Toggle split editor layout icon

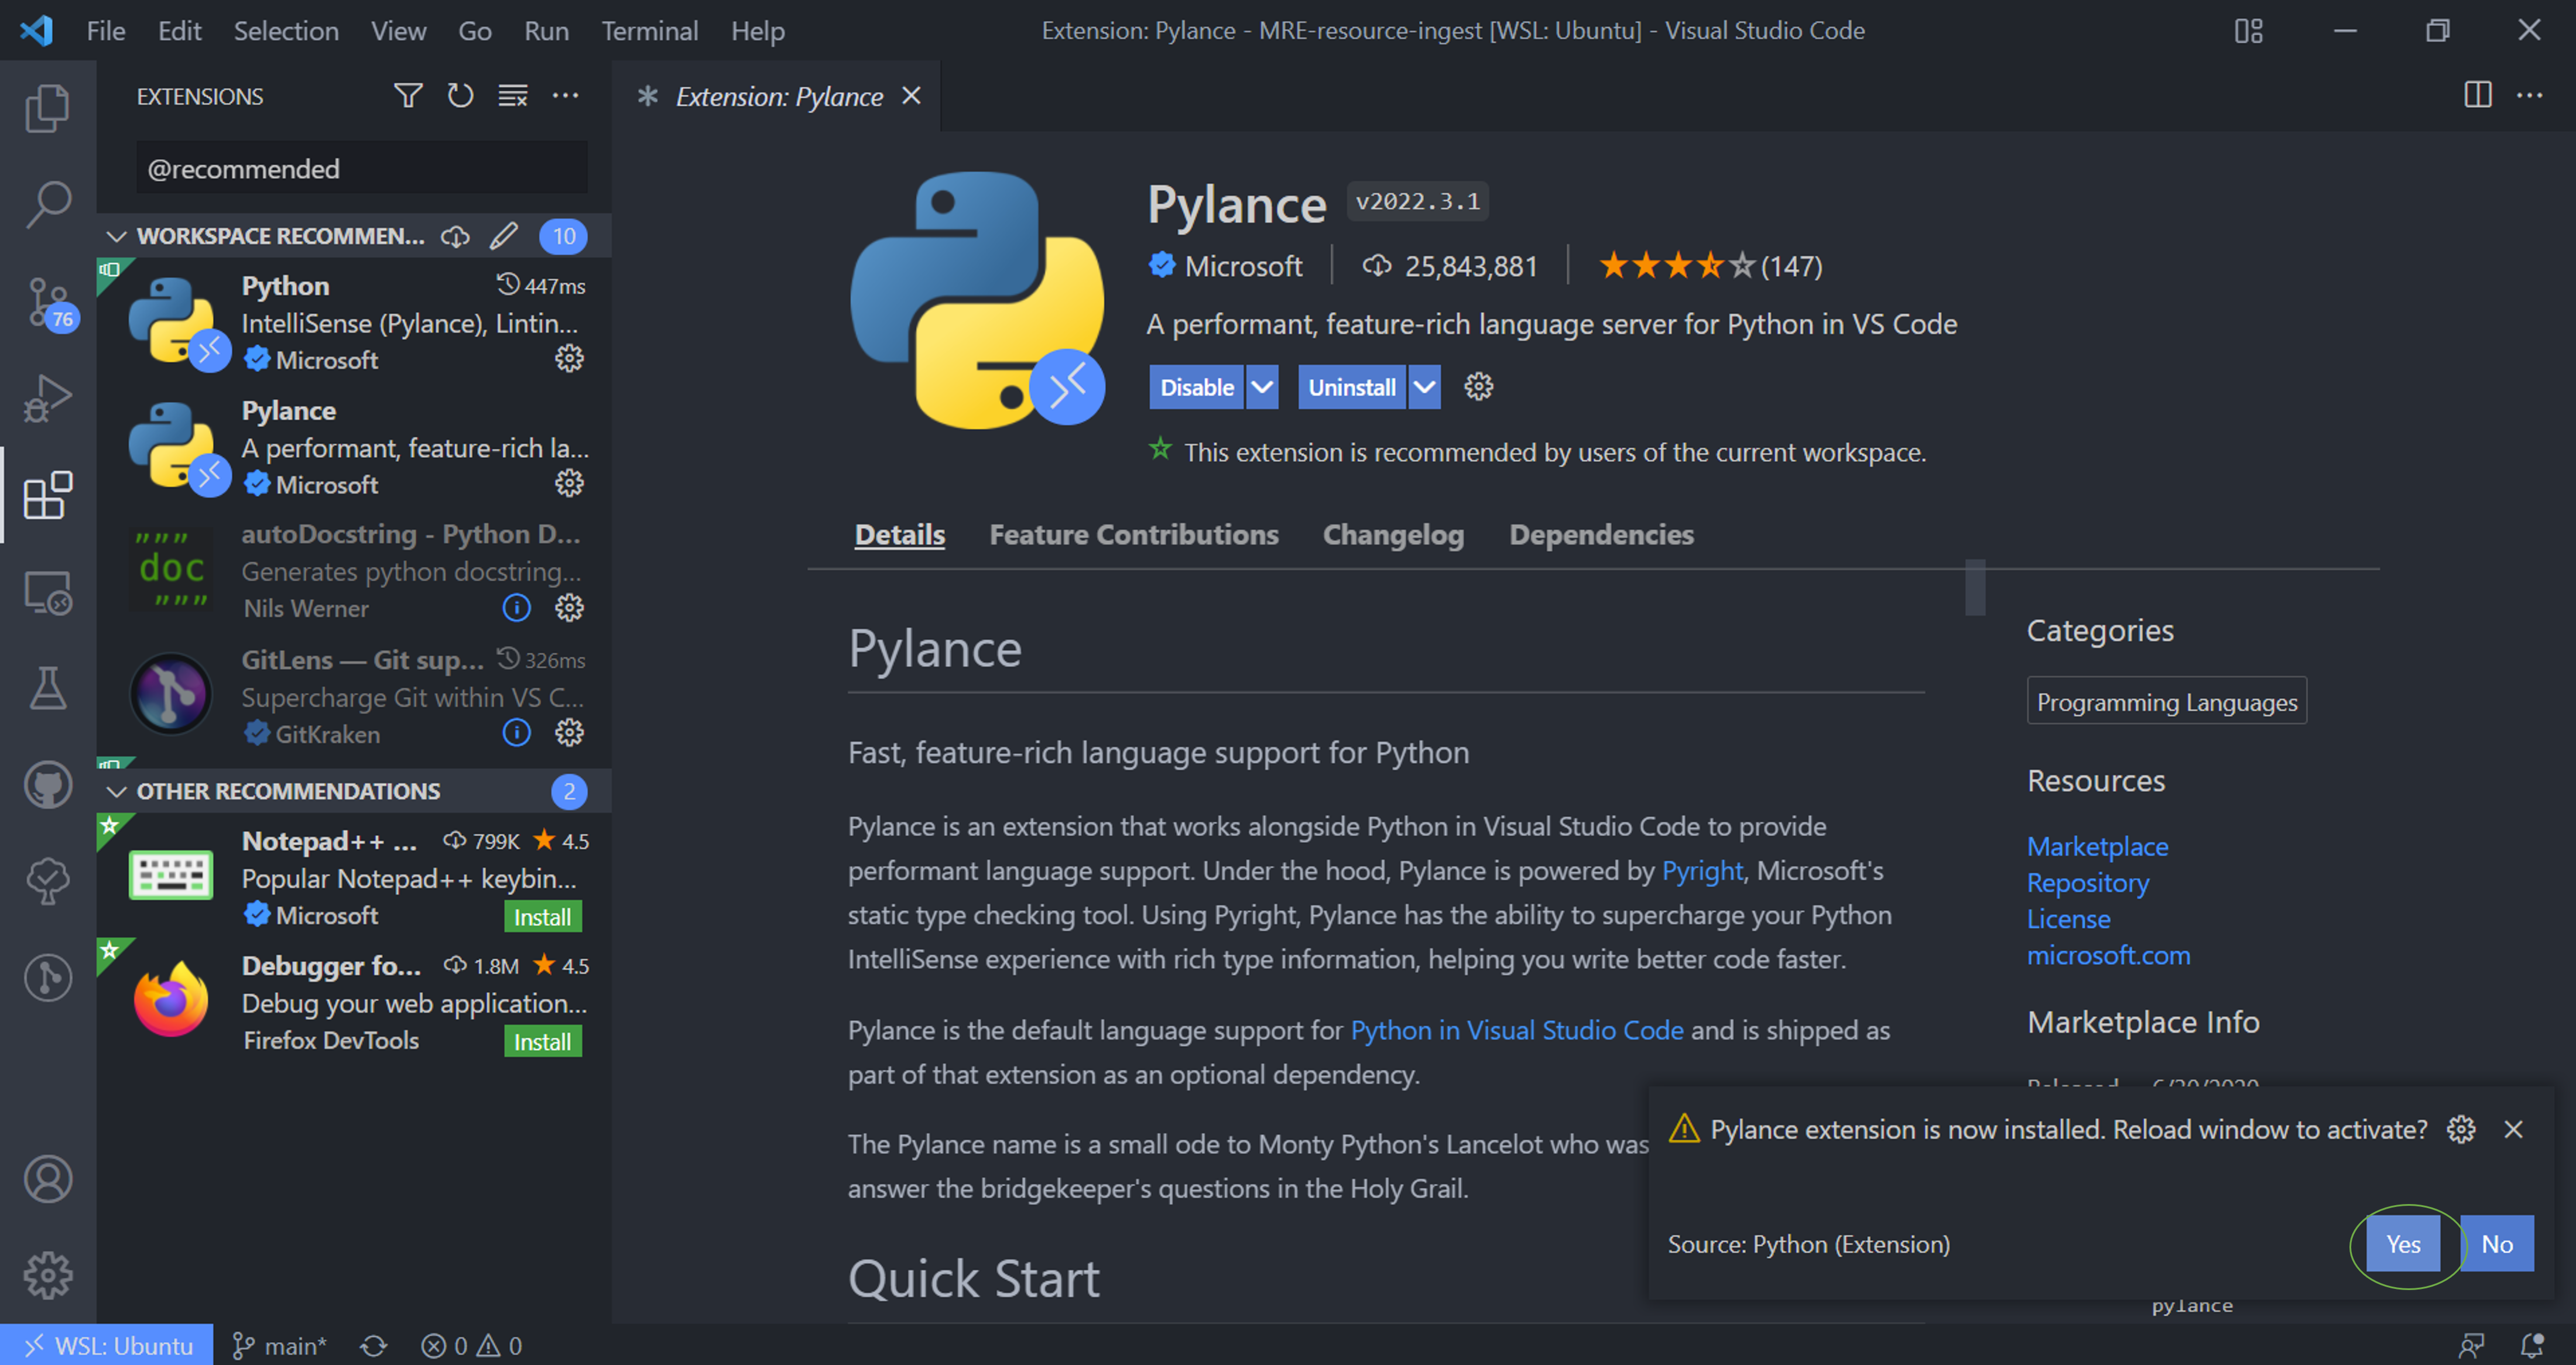2477,95
